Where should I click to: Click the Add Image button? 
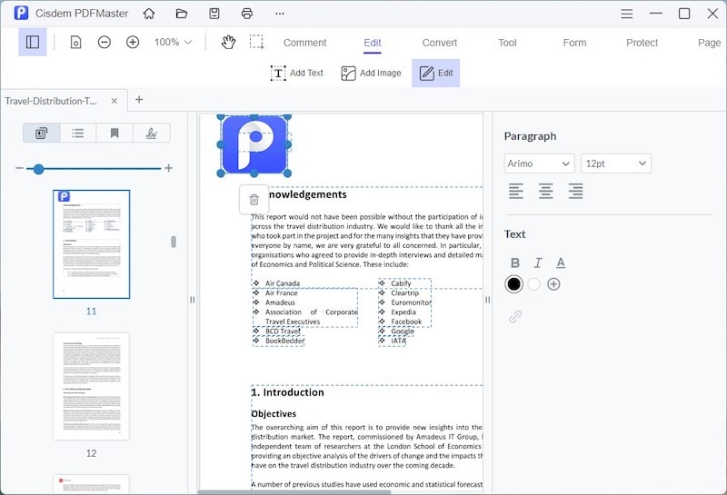[x=371, y=73]
